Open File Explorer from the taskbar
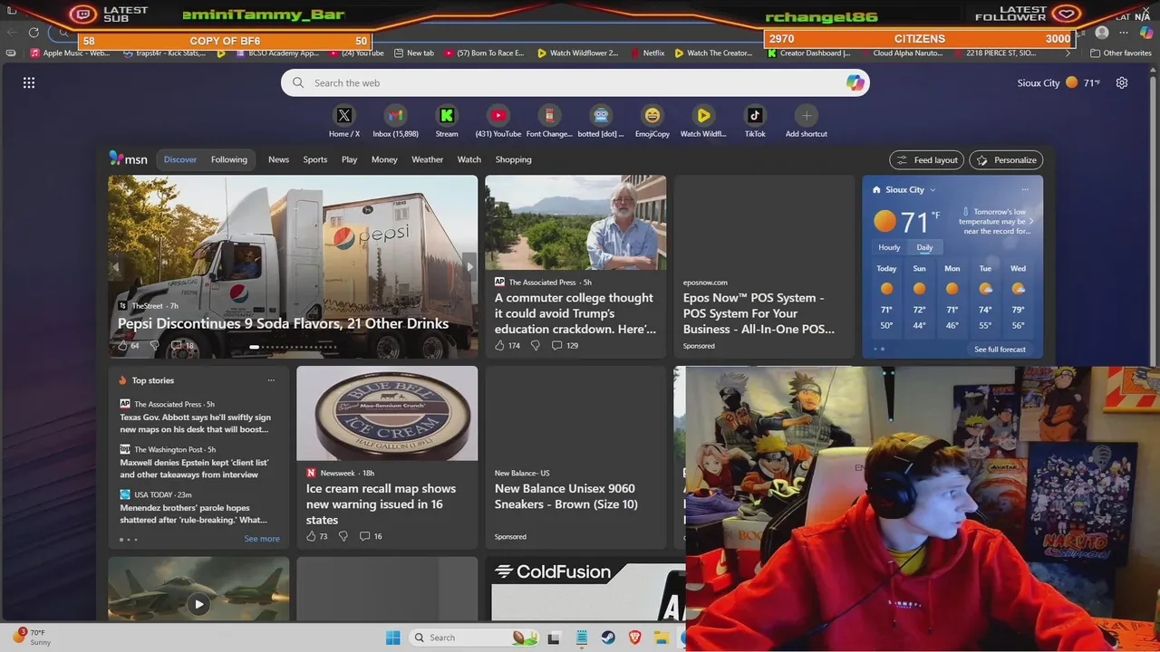This screenshot has width=1160, height=652. (662, 638)
